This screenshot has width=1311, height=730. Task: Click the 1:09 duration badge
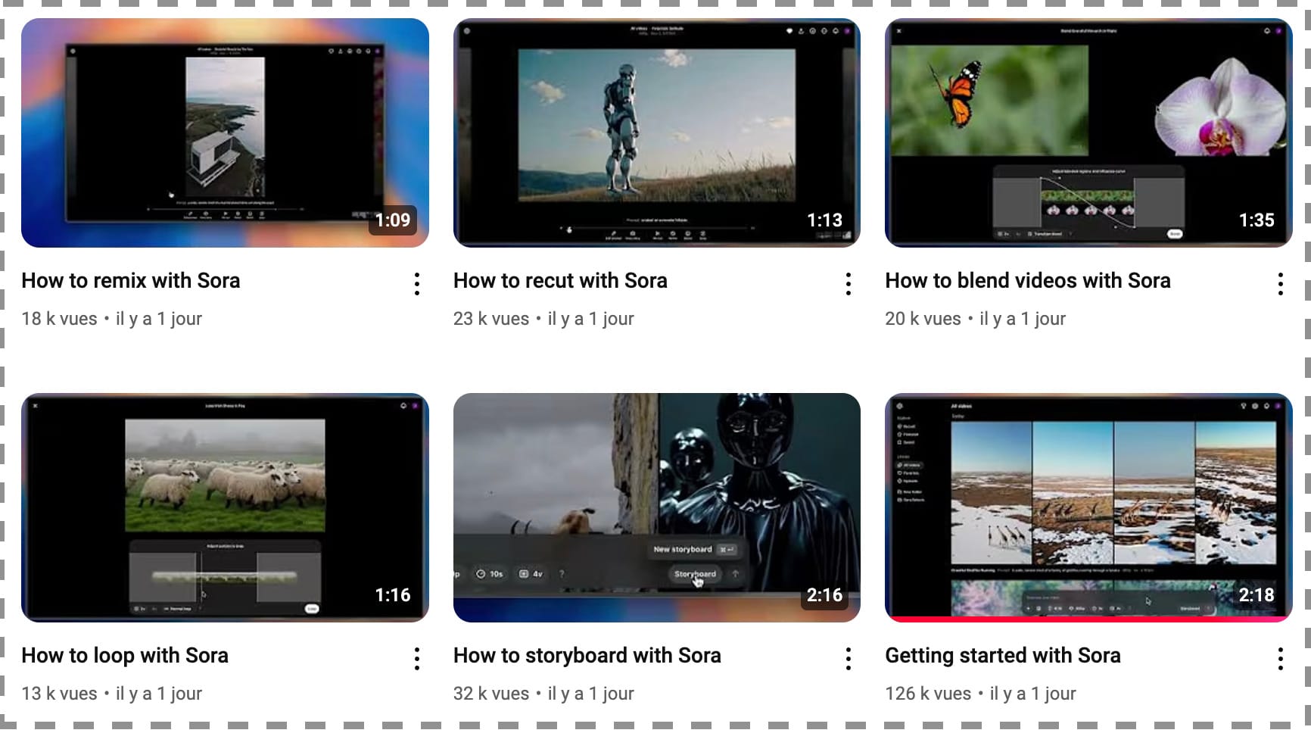[x=393, y=220]
